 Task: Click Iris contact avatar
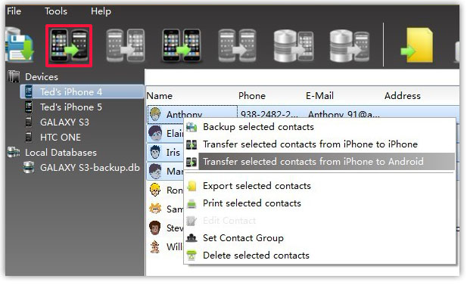point(155,152)
